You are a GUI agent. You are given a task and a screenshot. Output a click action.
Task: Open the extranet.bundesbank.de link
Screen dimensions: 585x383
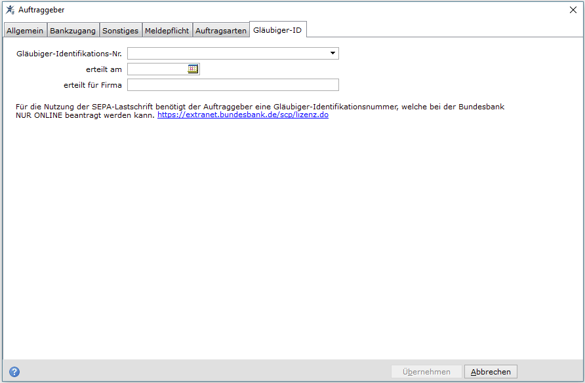pos(243,115)
